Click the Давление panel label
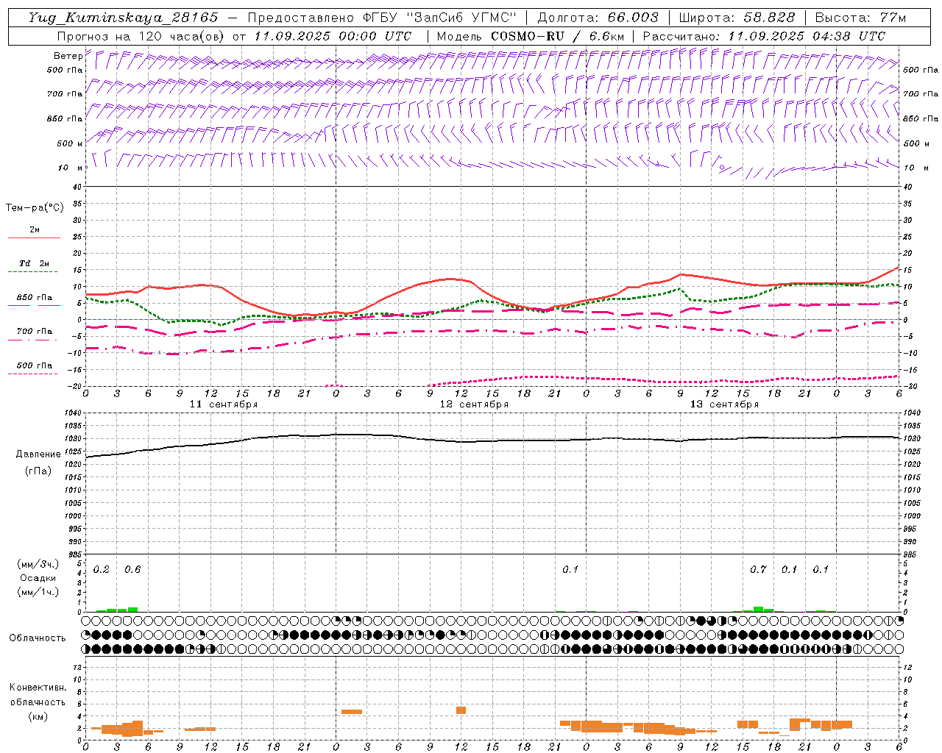The image size is (942, 753). point(38,454)
